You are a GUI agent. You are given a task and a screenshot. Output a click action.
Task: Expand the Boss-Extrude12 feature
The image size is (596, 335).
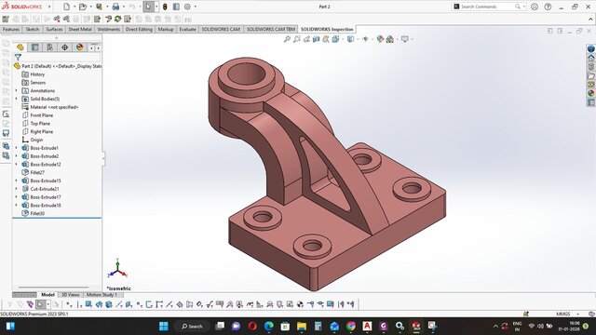click(x=17, y=164)
